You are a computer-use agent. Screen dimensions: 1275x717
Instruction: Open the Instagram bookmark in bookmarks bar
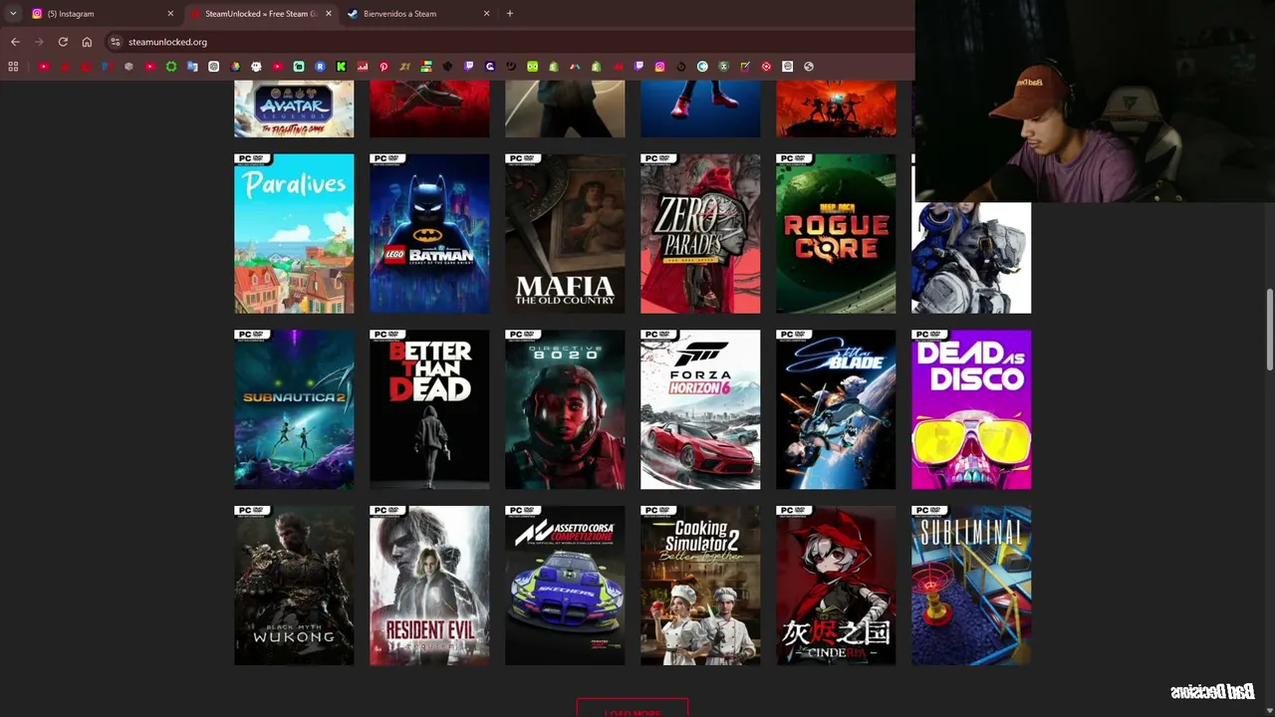(x=659, y=67)
